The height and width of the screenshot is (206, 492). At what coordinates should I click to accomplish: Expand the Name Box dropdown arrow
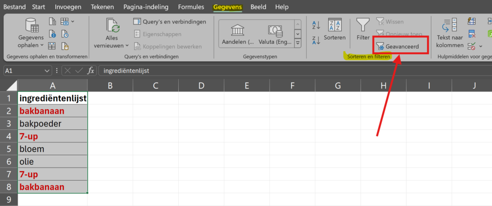(47, 71)
